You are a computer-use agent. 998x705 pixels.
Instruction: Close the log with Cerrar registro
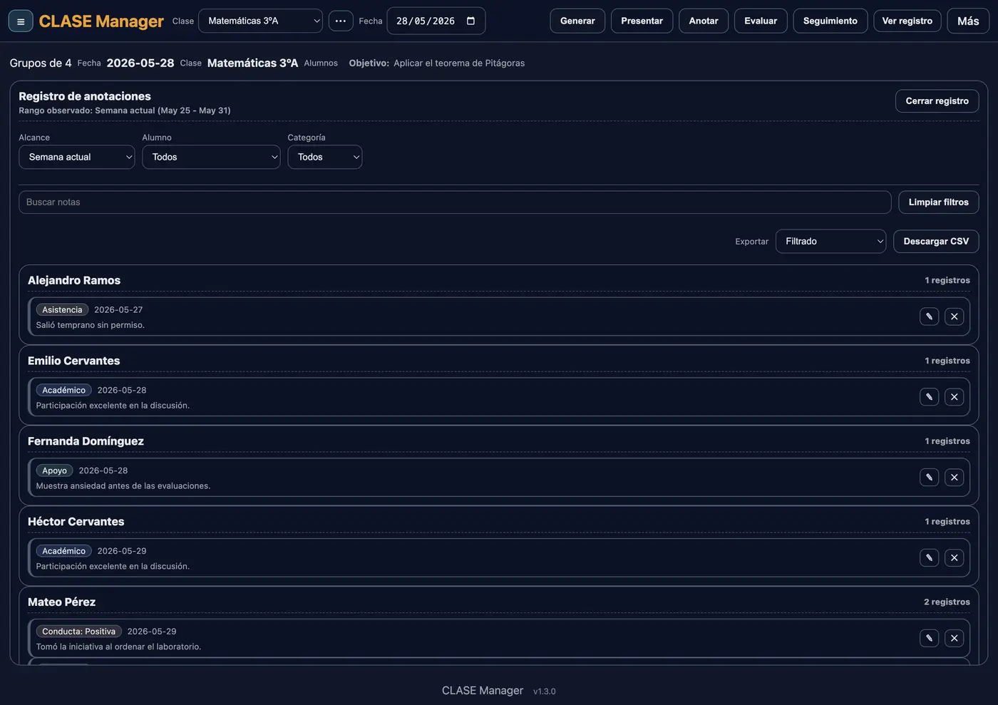tap(937, 101)
